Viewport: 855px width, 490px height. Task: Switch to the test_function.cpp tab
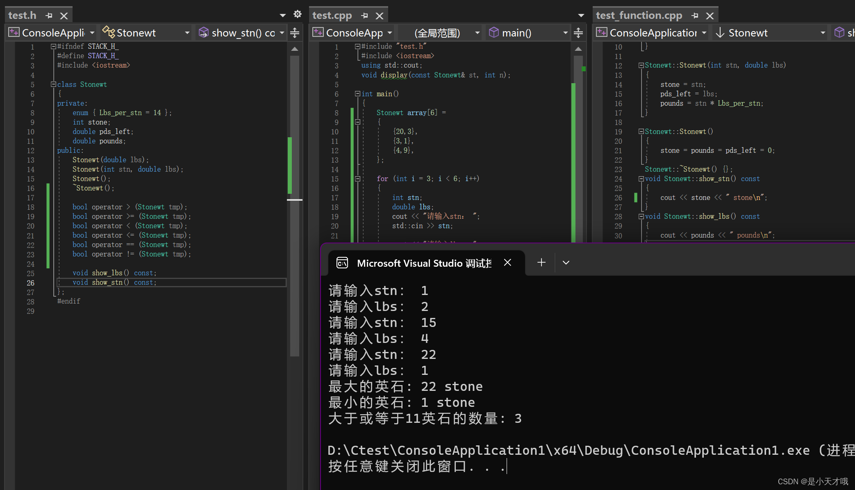tap(639, 16)
